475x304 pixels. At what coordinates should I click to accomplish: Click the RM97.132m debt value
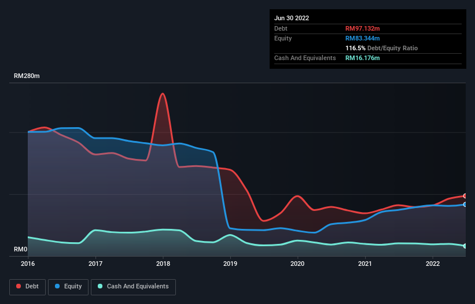click(362, 28)
